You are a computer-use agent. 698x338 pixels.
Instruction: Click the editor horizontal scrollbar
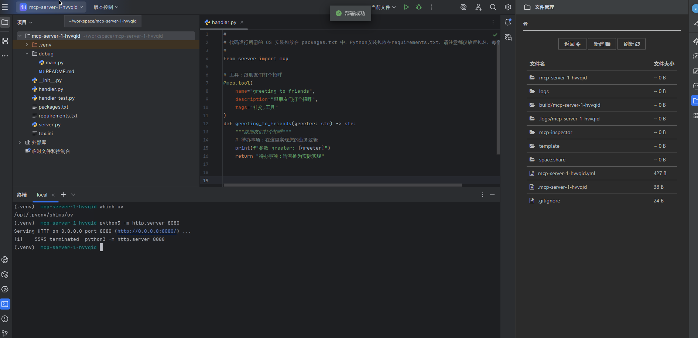(x=342, y=185)
